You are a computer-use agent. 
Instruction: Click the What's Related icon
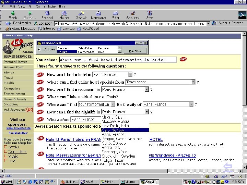click(x=214, y=23)
